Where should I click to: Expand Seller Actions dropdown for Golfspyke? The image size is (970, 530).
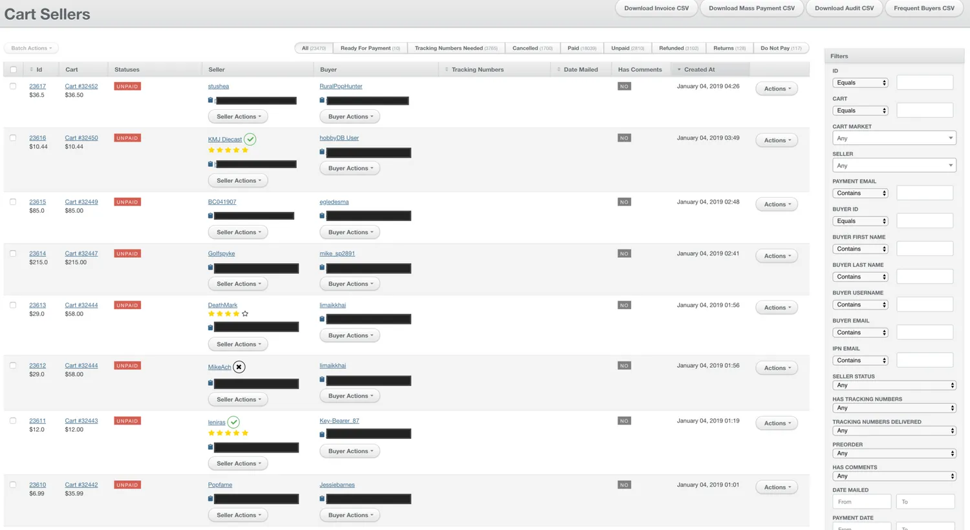point(238,284)
